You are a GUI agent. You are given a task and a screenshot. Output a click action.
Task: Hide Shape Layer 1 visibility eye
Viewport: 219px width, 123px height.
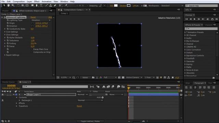click(3, 95)
